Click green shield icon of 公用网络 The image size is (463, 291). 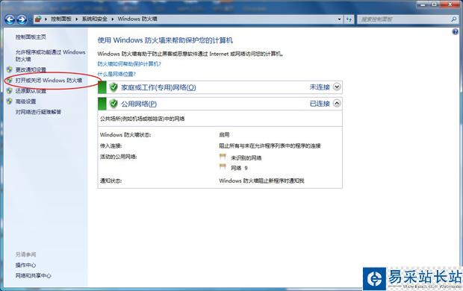click(114, 104)
